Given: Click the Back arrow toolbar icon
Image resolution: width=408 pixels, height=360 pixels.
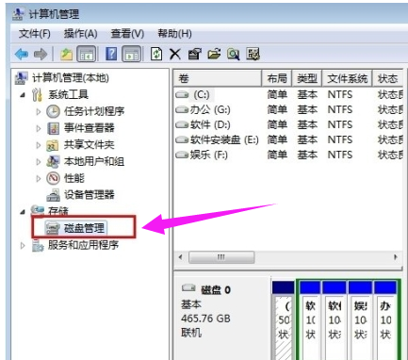Looking at the screenshot, I should point(22,55).
